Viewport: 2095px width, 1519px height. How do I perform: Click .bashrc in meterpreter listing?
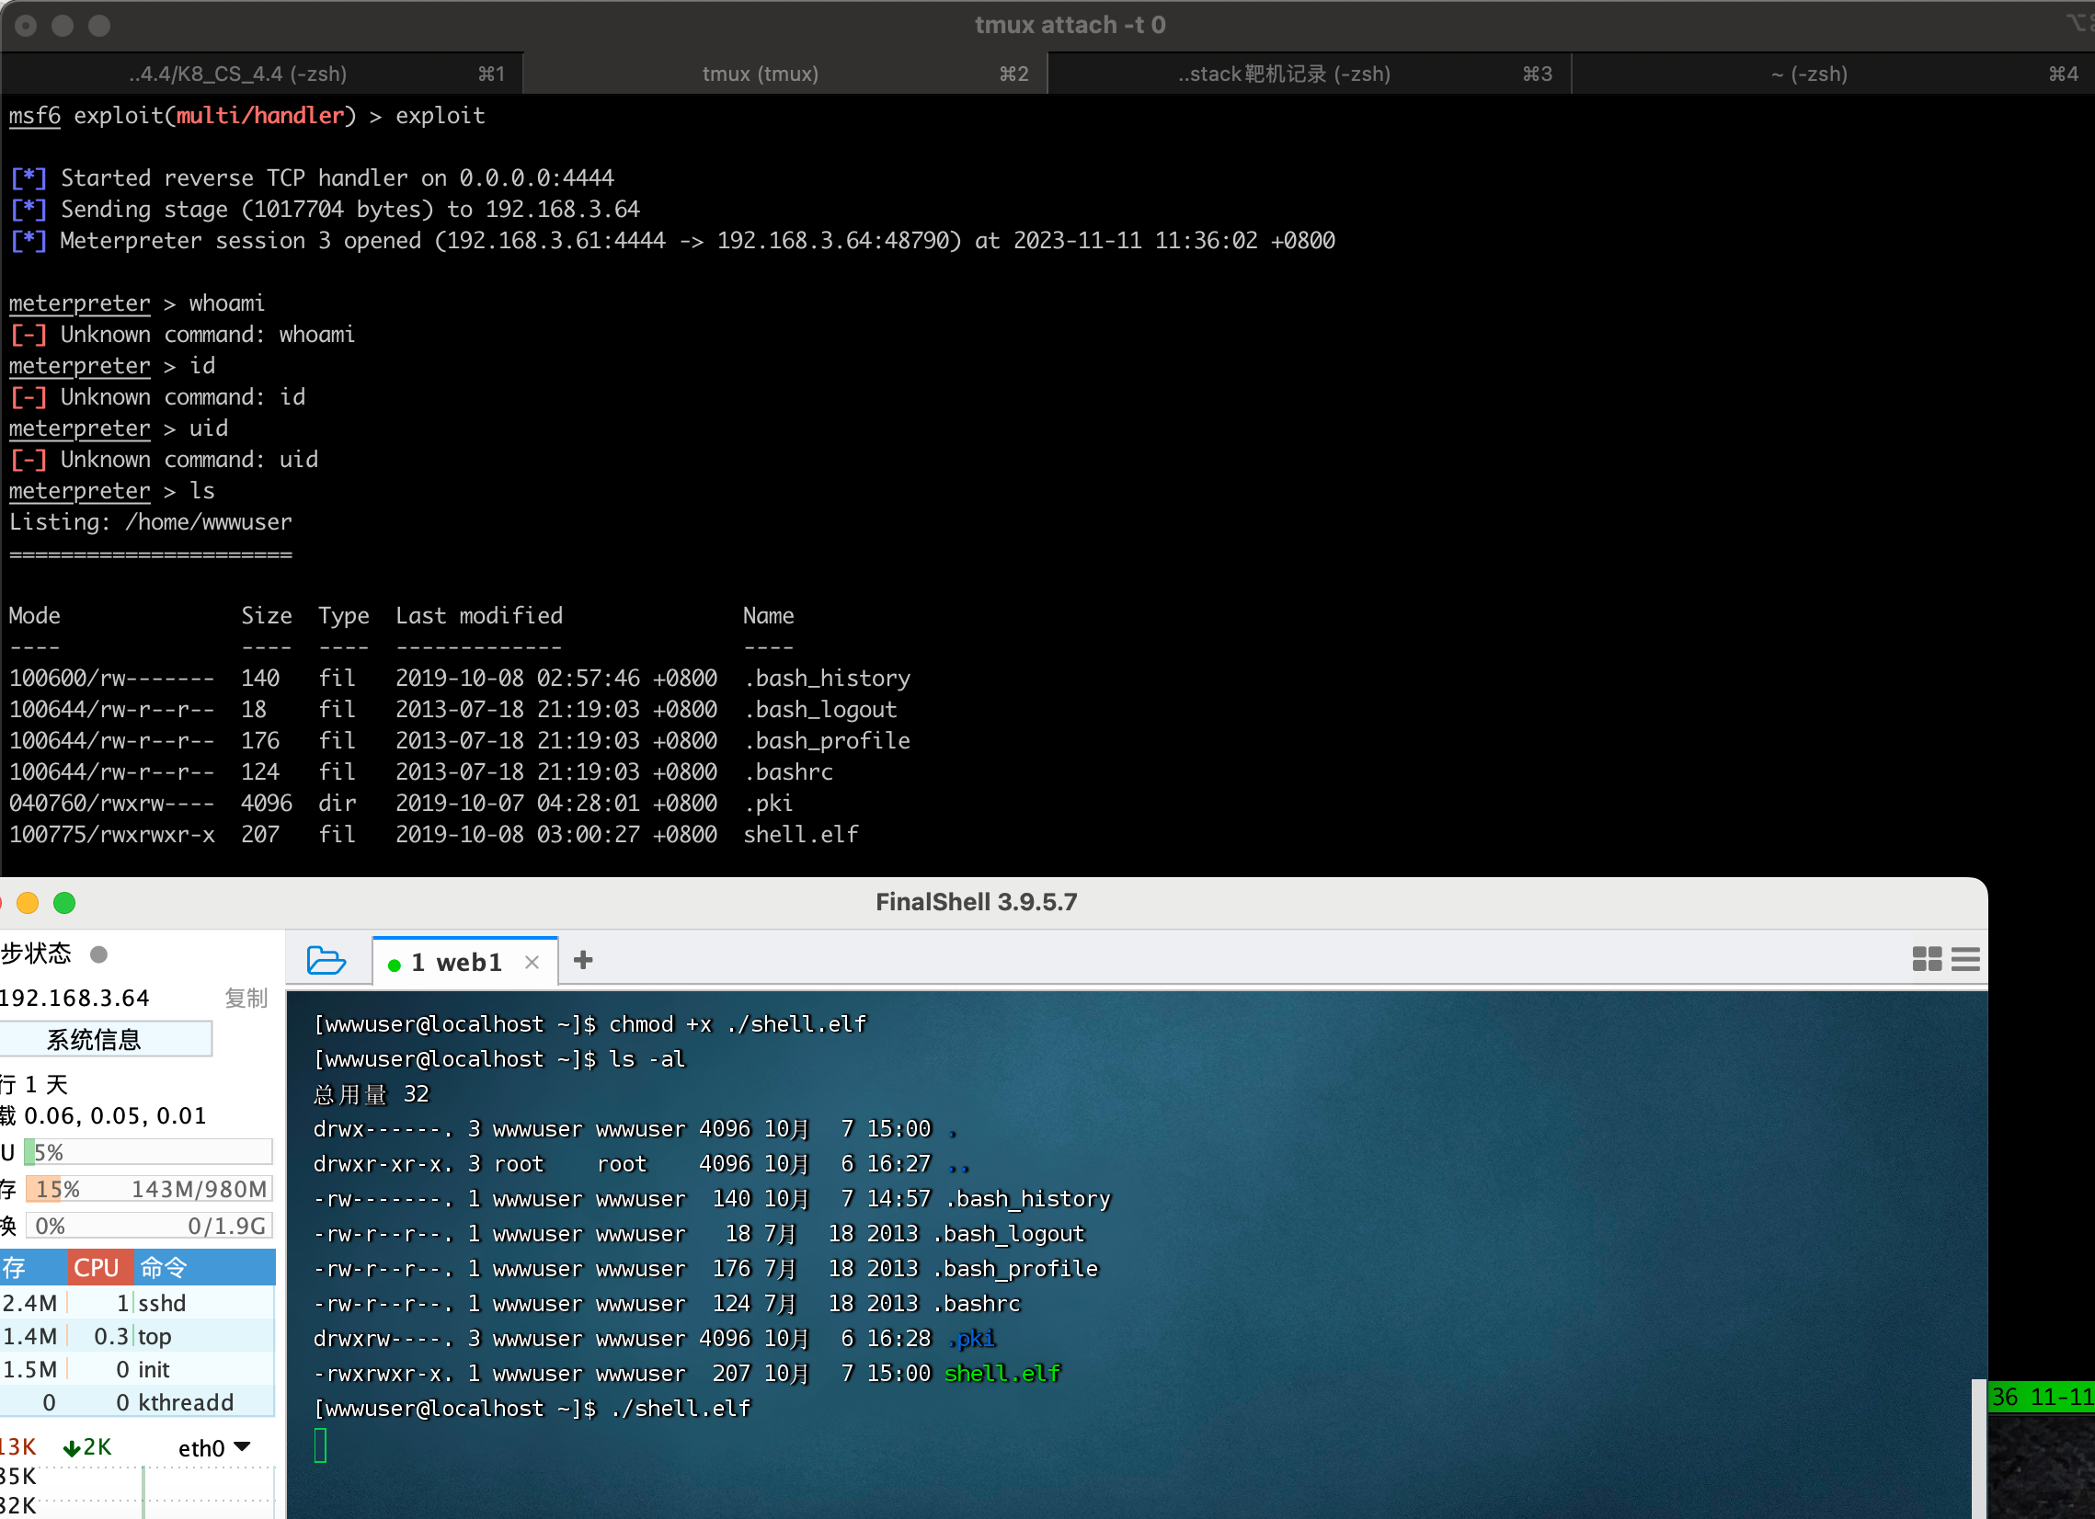[x=788, y=771]
